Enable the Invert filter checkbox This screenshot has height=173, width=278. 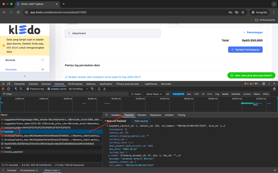point(132,94)
